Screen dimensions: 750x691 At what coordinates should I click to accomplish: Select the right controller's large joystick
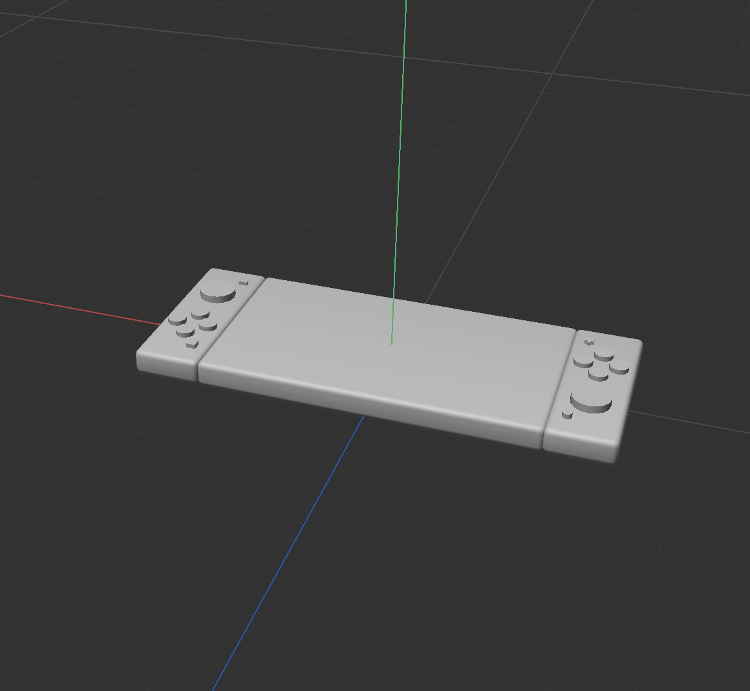coord(591,400)
